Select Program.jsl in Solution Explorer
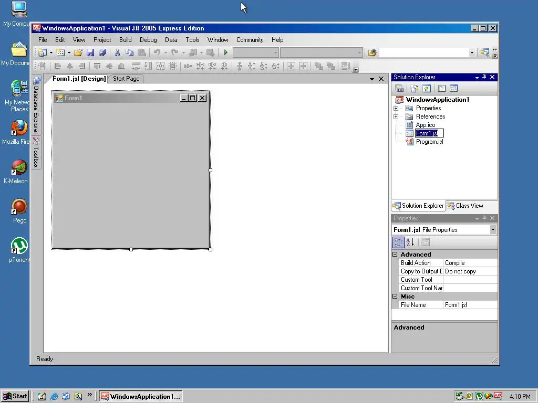Viewport: 538px width, 403px height. click(x=429, y=142)
